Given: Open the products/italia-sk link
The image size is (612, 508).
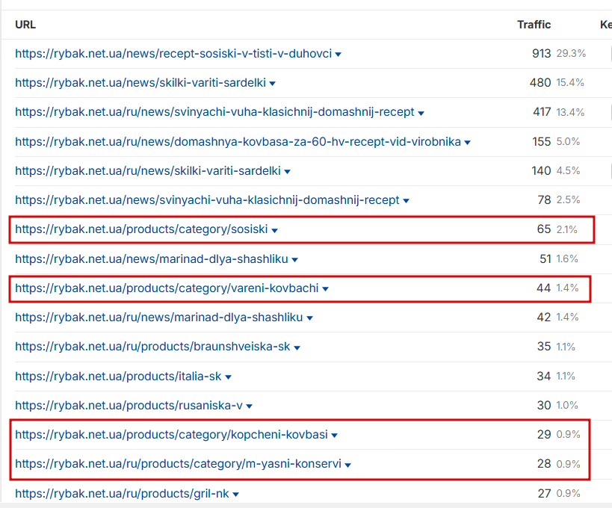Looking at the screenshot, I should (x=118, y=376).
